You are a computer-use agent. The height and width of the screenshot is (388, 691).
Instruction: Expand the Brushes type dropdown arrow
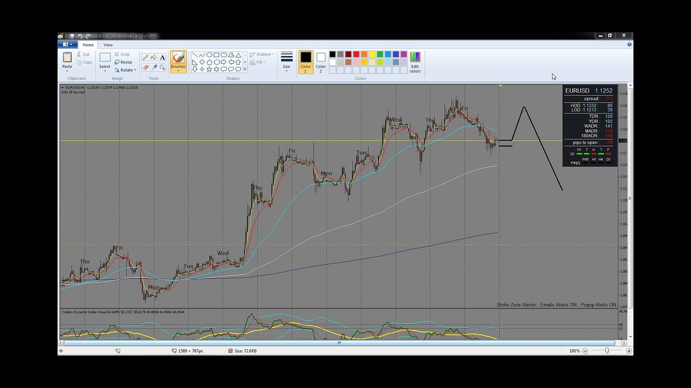click(x=178, y=71)
